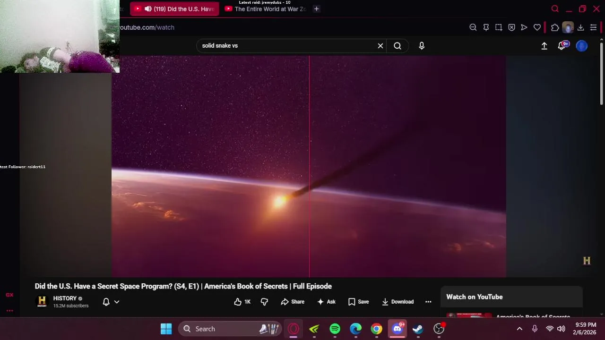Open Steam from the taskbar
Screen dimensions: 605x340
pos(418,329)
